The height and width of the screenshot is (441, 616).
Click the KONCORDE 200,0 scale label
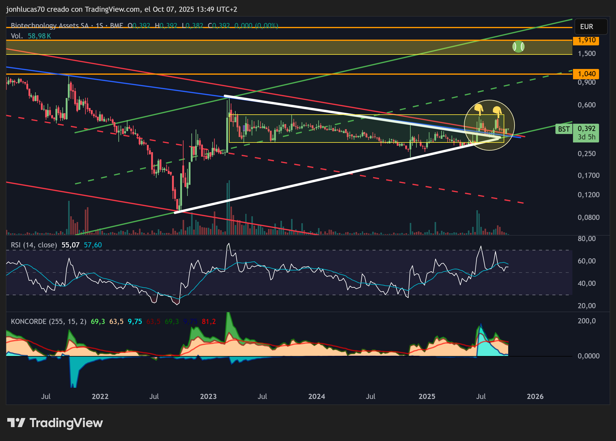click(x=587, y=321)
